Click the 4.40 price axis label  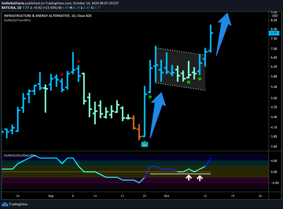(x=274, y=117)
